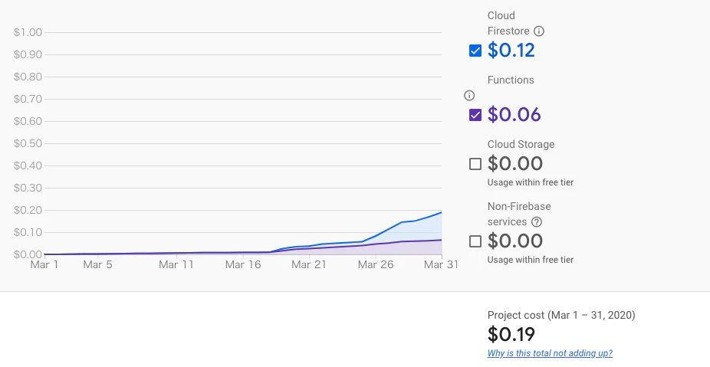Open the Cloud Firestore info icon
The image size is (710, 367).
tap(538, 31)
